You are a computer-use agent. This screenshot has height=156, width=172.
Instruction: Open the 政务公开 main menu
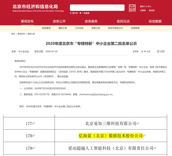pyautogui.click(x=59, y=21)
